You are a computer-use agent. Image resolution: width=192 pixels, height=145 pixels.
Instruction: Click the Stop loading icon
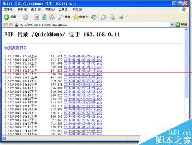coord(36,17)
